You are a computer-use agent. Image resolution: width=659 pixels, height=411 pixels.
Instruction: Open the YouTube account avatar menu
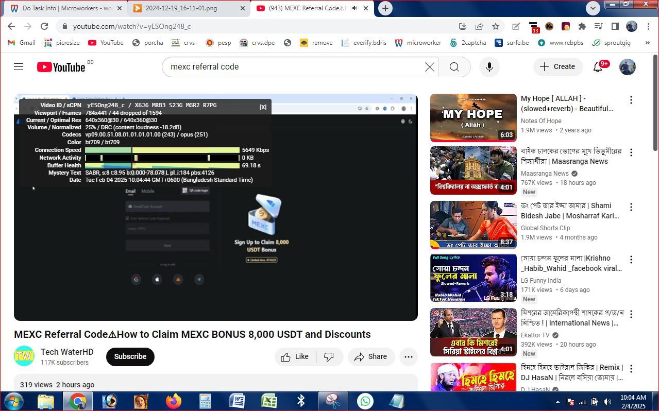627,67
